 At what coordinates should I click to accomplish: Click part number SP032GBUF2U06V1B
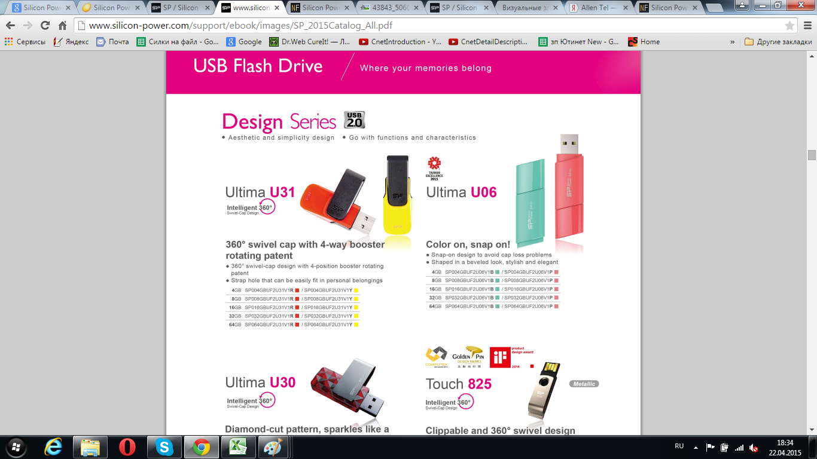point(469,298)
